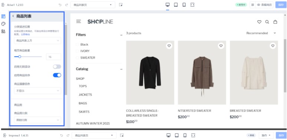Open the 商品列表上方 position dropdown
287x140 pixels.
[x=37, y=41]
